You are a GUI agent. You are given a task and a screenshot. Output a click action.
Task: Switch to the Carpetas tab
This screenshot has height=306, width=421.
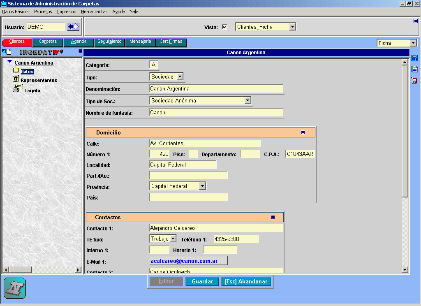(x=48, y=42)
